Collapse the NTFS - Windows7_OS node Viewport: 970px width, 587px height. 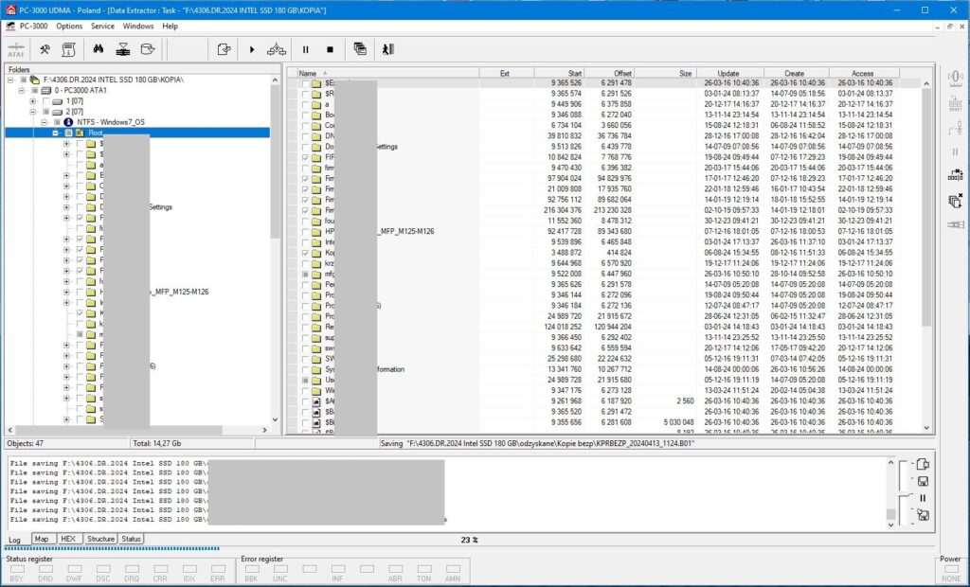(44, 122)
